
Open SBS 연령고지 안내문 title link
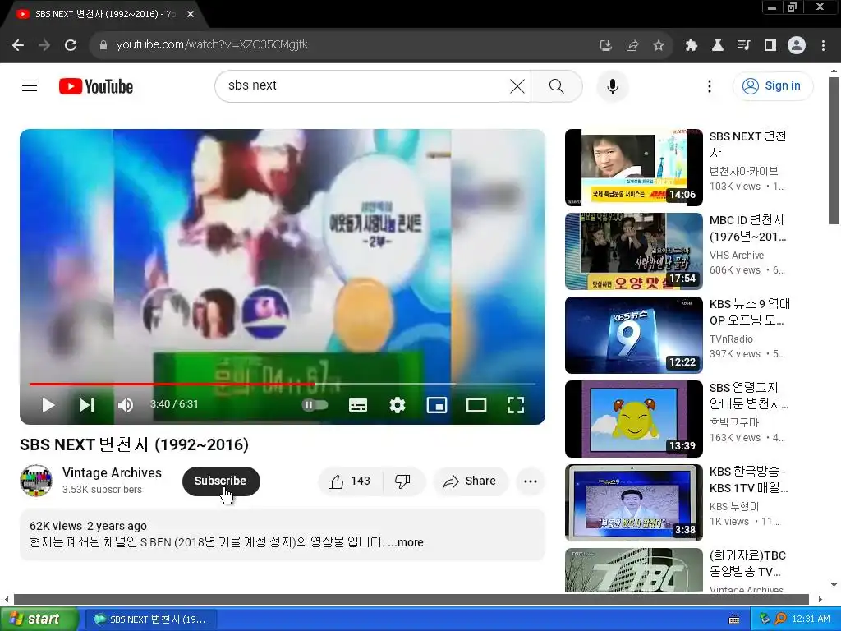pyautogui.click(x=749, y=395)
